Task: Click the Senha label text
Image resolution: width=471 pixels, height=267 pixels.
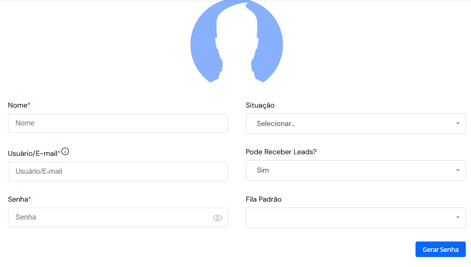Action: point(18,199)
